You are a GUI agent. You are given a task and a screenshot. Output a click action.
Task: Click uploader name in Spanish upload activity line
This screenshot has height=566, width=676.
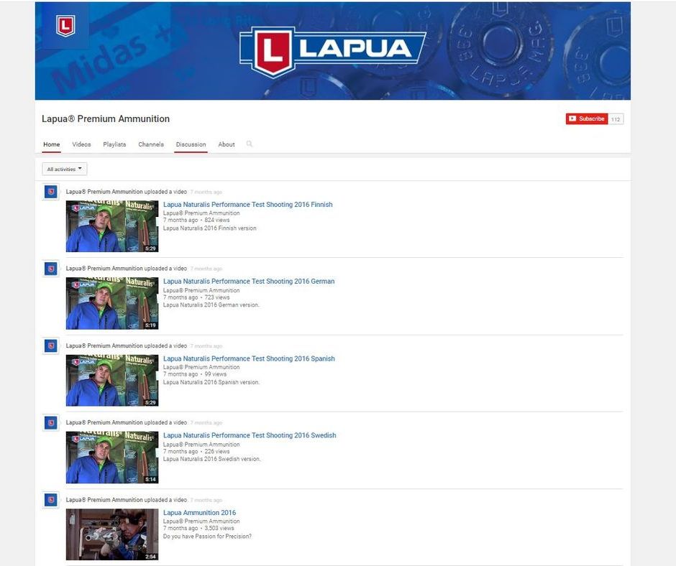coord(104,345)
